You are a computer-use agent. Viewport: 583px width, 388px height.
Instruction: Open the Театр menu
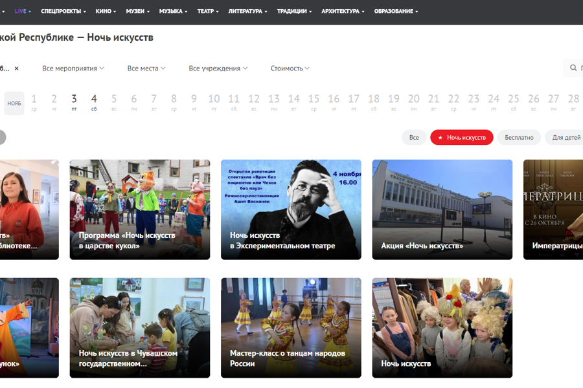click(208, 11)
